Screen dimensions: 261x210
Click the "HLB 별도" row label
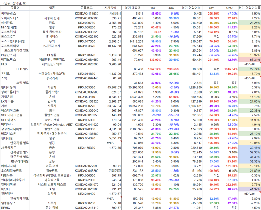23,69
